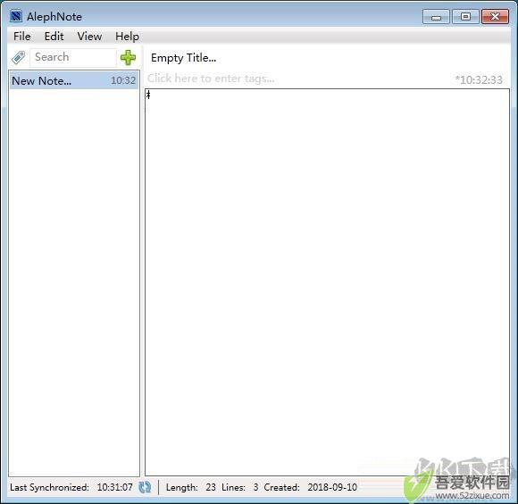The height and width of the screenshot is (504, 518).
Task: Click the AlephNote app icon in title bar
Action: click(x=16, y=16)
